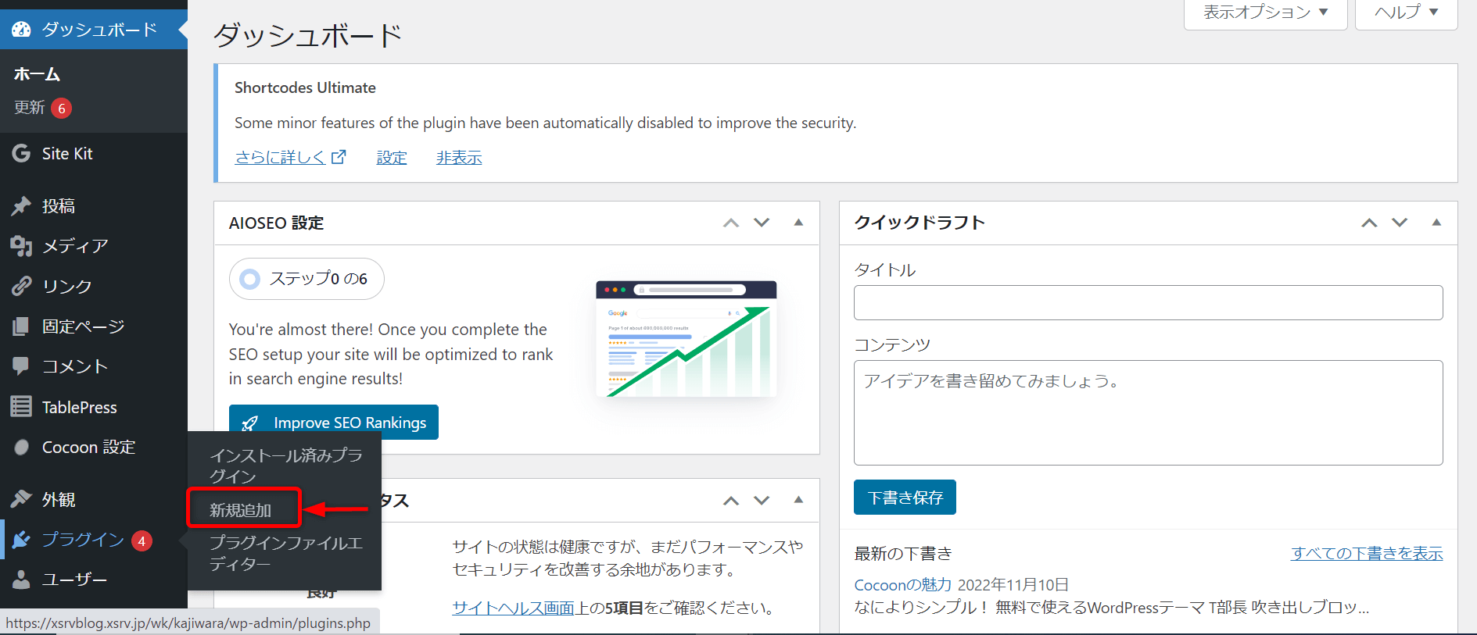Open the ヘルプ dropdown
The image size is (1477, 635).
click(x=1406, y=13)
